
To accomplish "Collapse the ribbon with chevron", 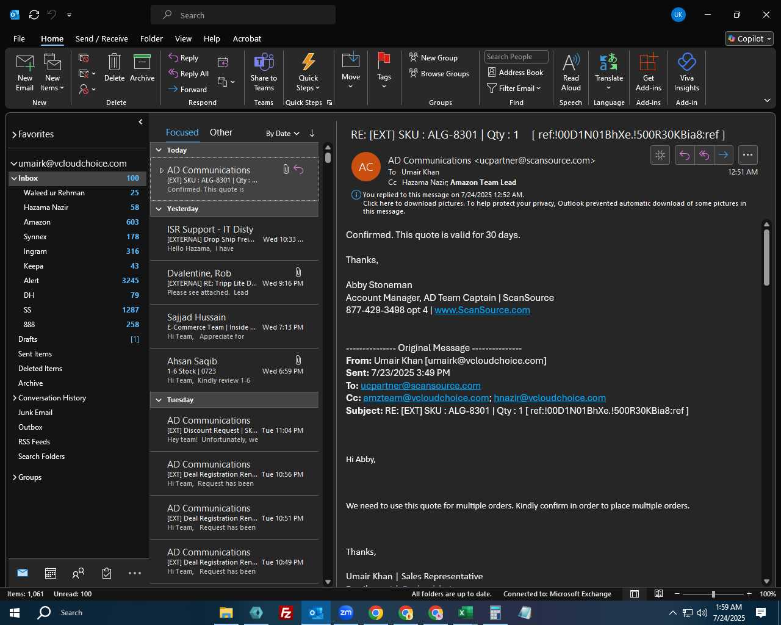I will [x=767, y=100].
